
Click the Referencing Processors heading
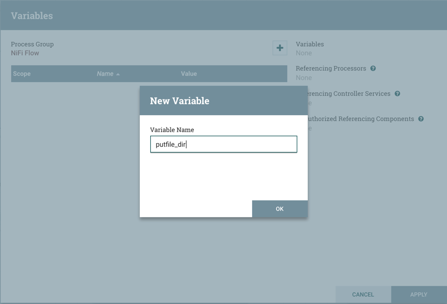[331, 68]
